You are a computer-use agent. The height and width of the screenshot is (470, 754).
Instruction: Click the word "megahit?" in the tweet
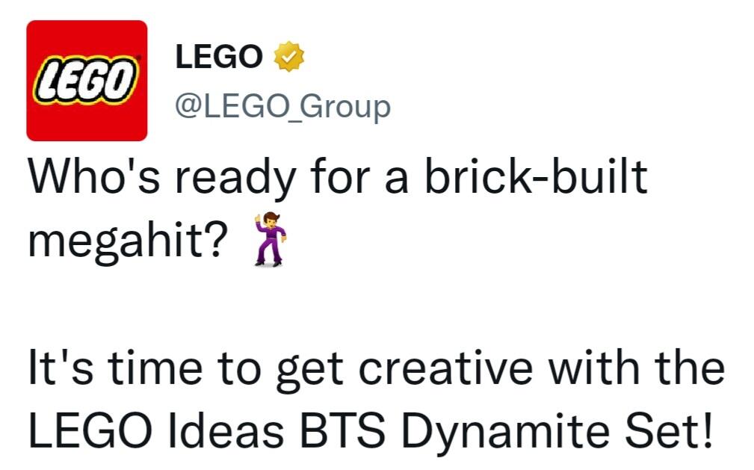(x=128, y=241)
